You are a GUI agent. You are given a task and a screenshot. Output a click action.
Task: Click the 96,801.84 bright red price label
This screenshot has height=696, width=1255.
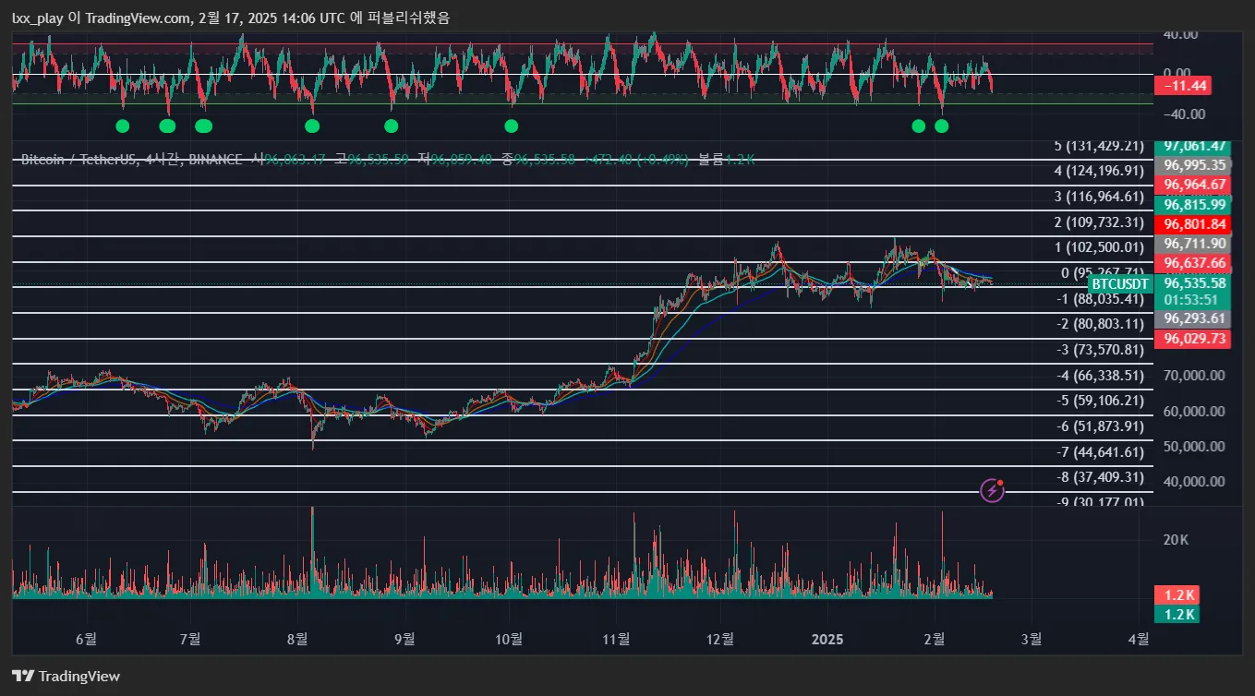(1194, 224)
